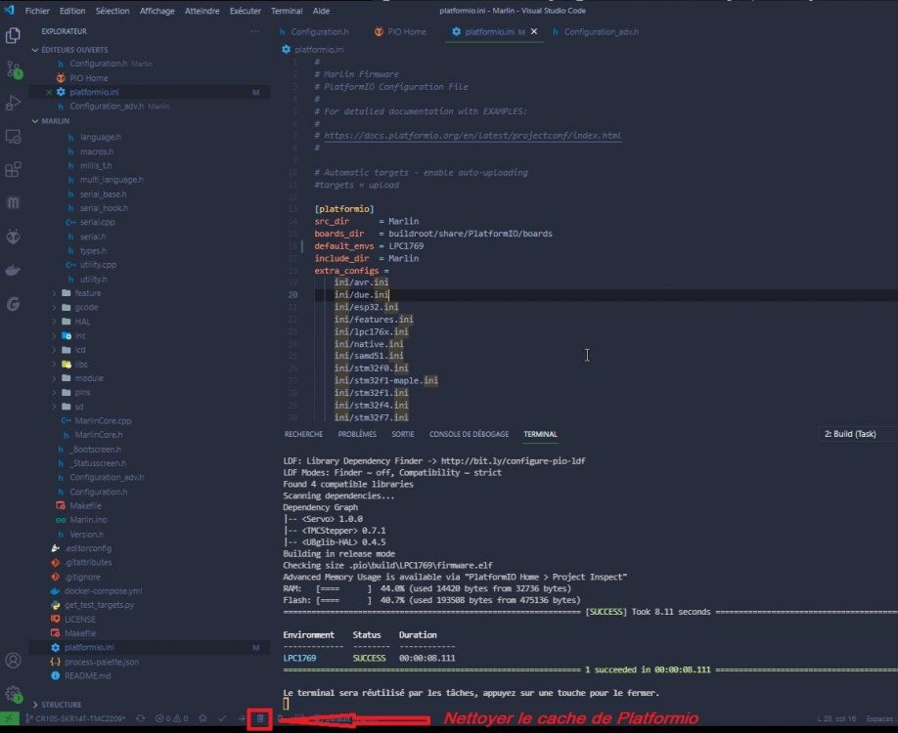Close platformio.ini in open editors list
Viewport: 898px width, 733px height.
(49, 92)
